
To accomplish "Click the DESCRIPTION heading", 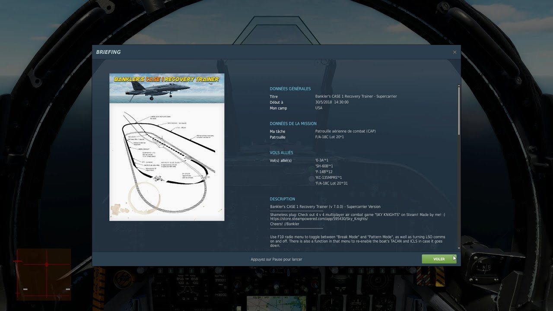I will click(283, 199).
